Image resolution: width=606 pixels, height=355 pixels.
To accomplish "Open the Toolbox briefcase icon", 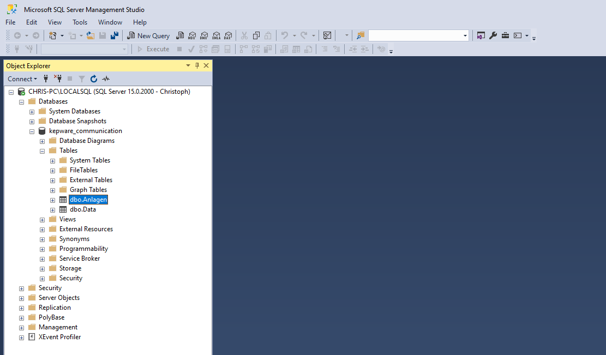I will tap(505, 35).
